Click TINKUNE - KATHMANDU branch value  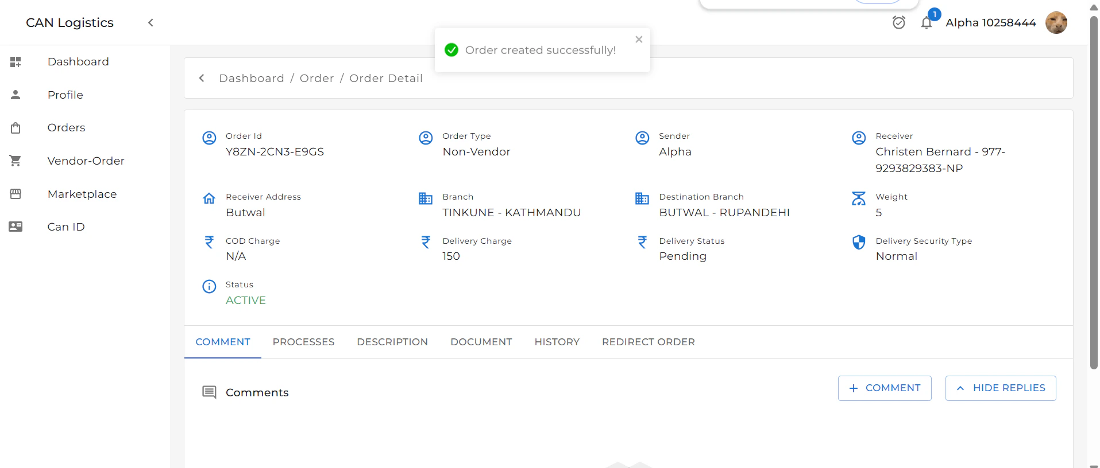pos(511,213)
